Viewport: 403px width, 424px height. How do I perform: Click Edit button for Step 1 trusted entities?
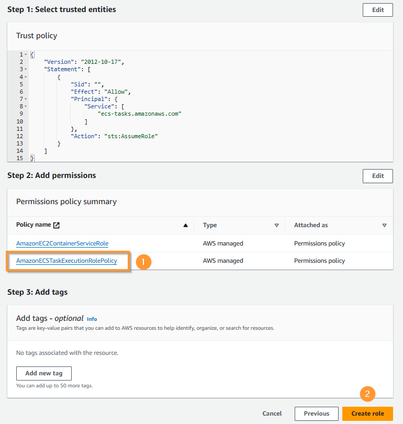[377, 10]
